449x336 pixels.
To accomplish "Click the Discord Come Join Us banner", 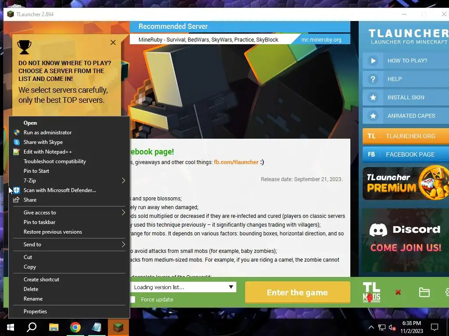I will click(406, 240).
